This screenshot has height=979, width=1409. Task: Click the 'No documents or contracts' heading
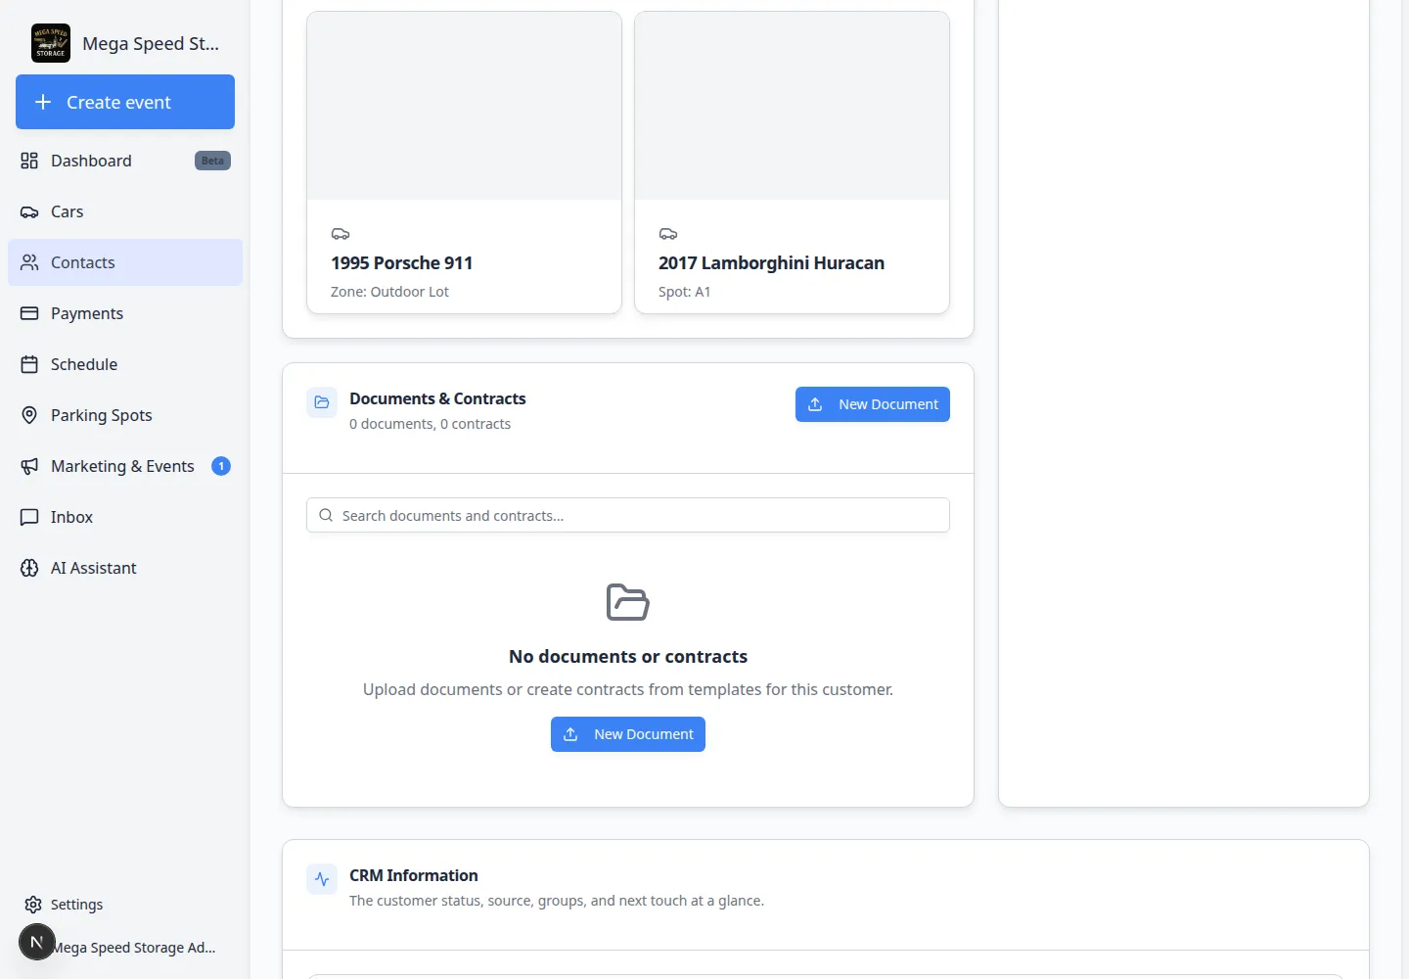coord(628,657)
